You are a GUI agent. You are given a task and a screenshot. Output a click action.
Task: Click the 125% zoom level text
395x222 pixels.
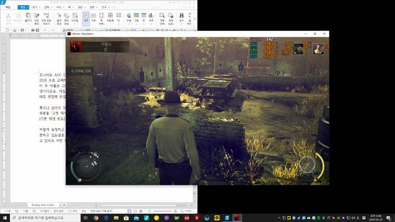(x=188, y=211)
